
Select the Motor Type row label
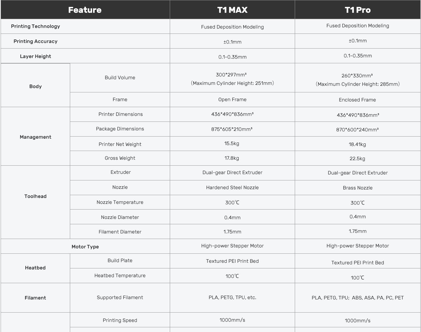click(85, 247)
